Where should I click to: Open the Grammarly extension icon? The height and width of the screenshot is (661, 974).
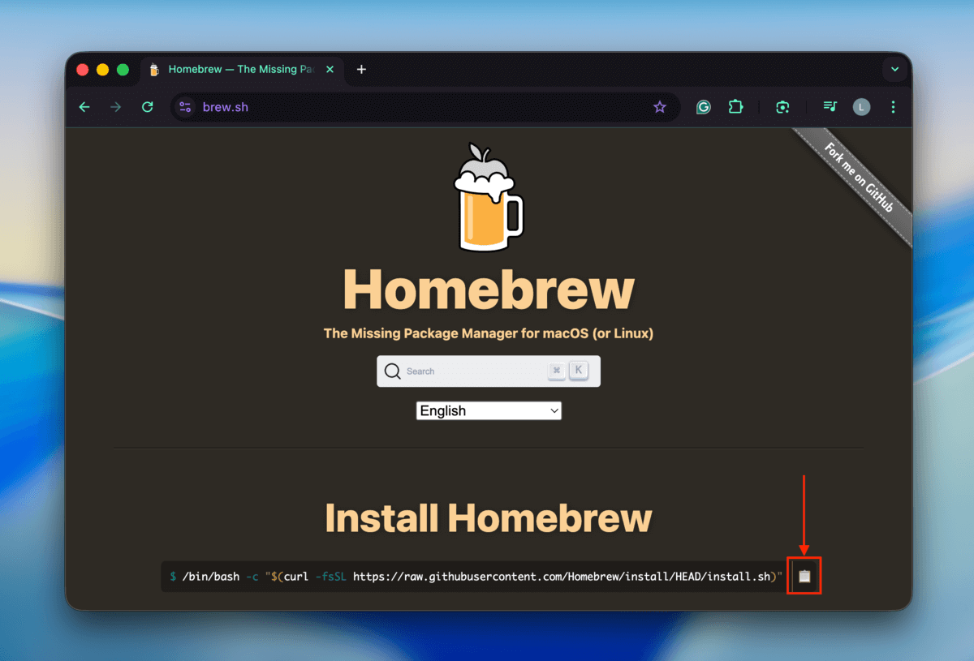pos(703,106)
